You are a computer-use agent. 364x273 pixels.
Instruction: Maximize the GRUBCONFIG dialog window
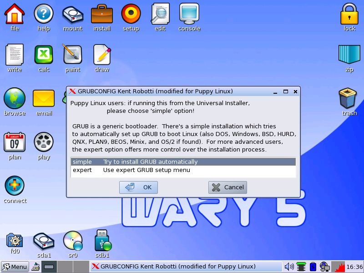(x=286, y=92)
